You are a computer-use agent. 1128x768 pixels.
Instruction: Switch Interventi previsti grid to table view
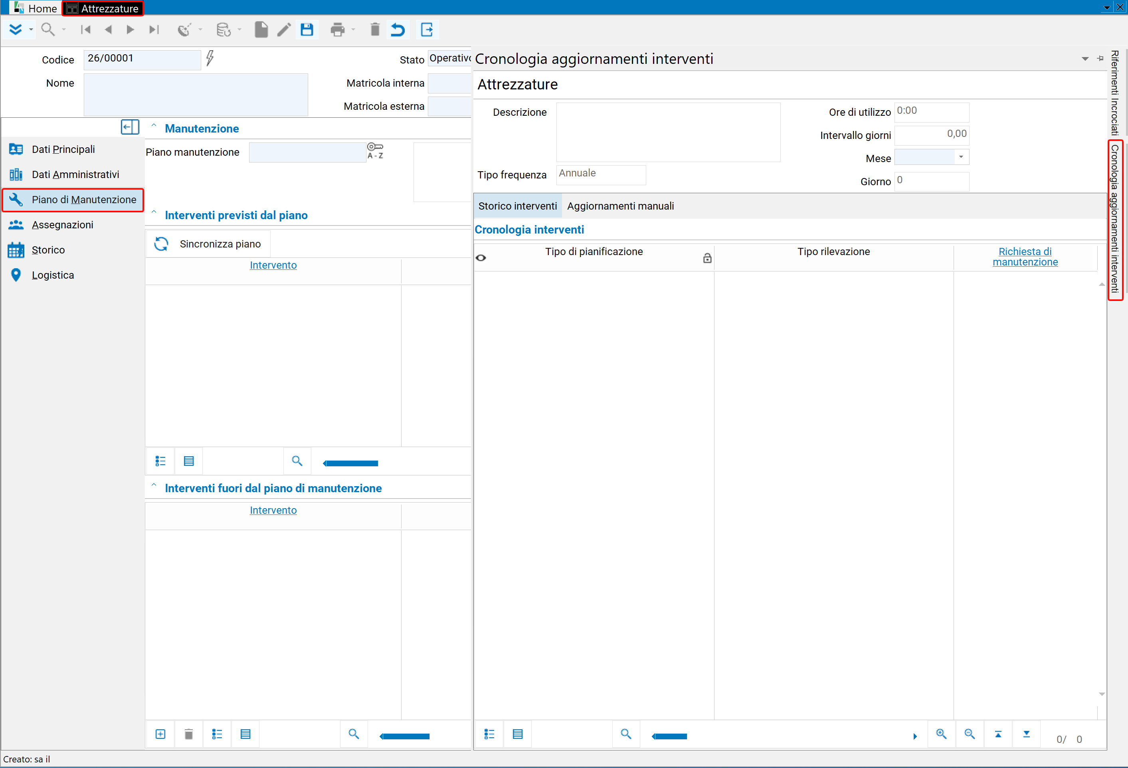pos(189,461)
